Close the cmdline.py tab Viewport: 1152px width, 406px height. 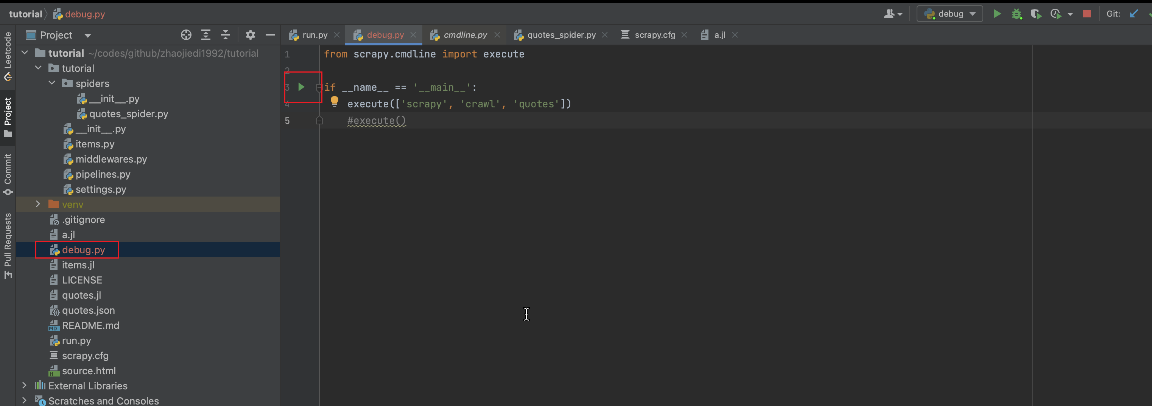coord(497,35)
